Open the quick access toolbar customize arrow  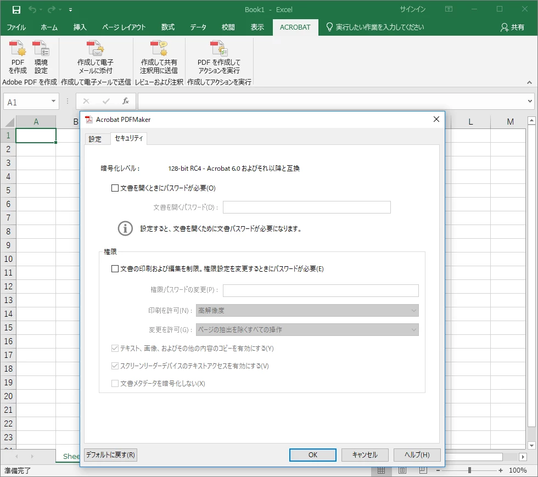click(x=70, y=10)
